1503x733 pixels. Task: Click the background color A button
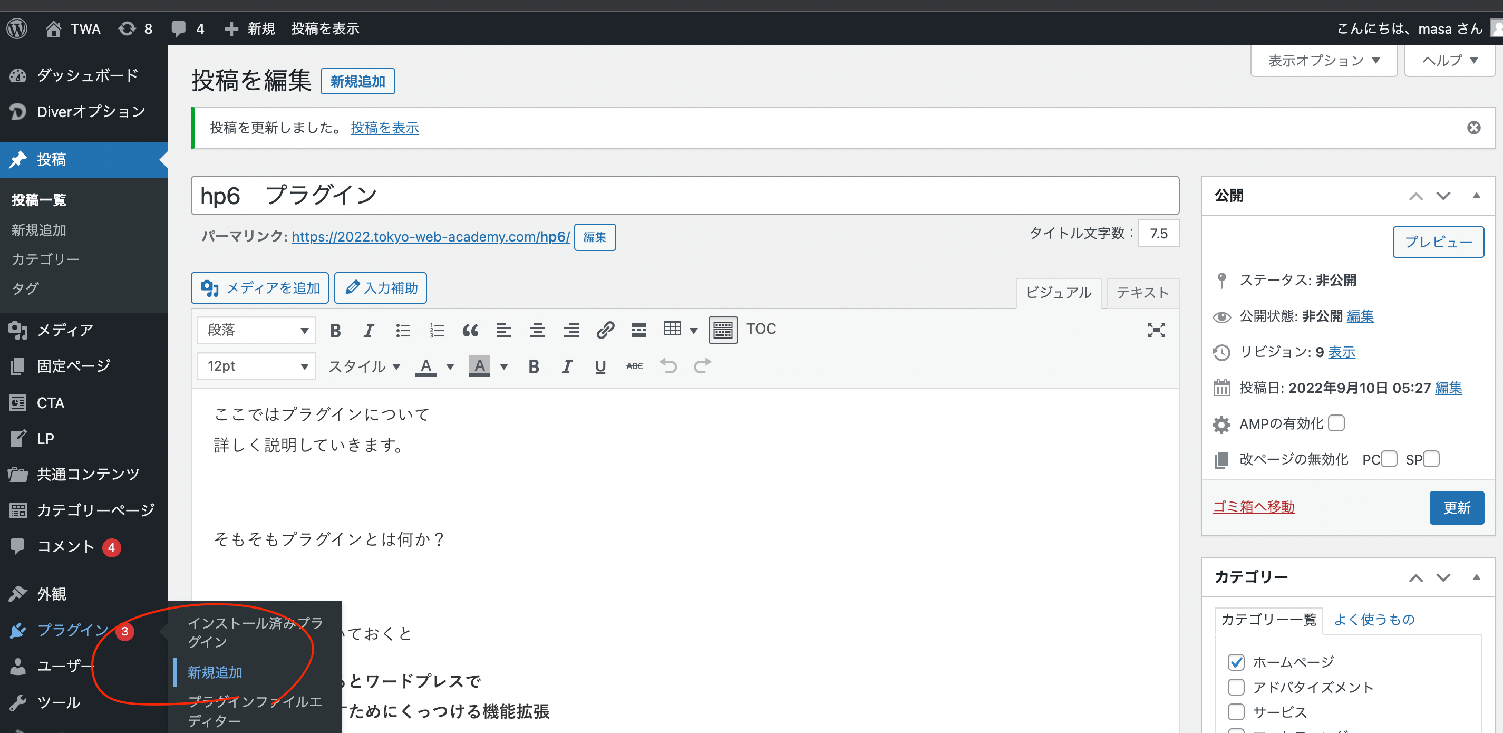[480, 366]
